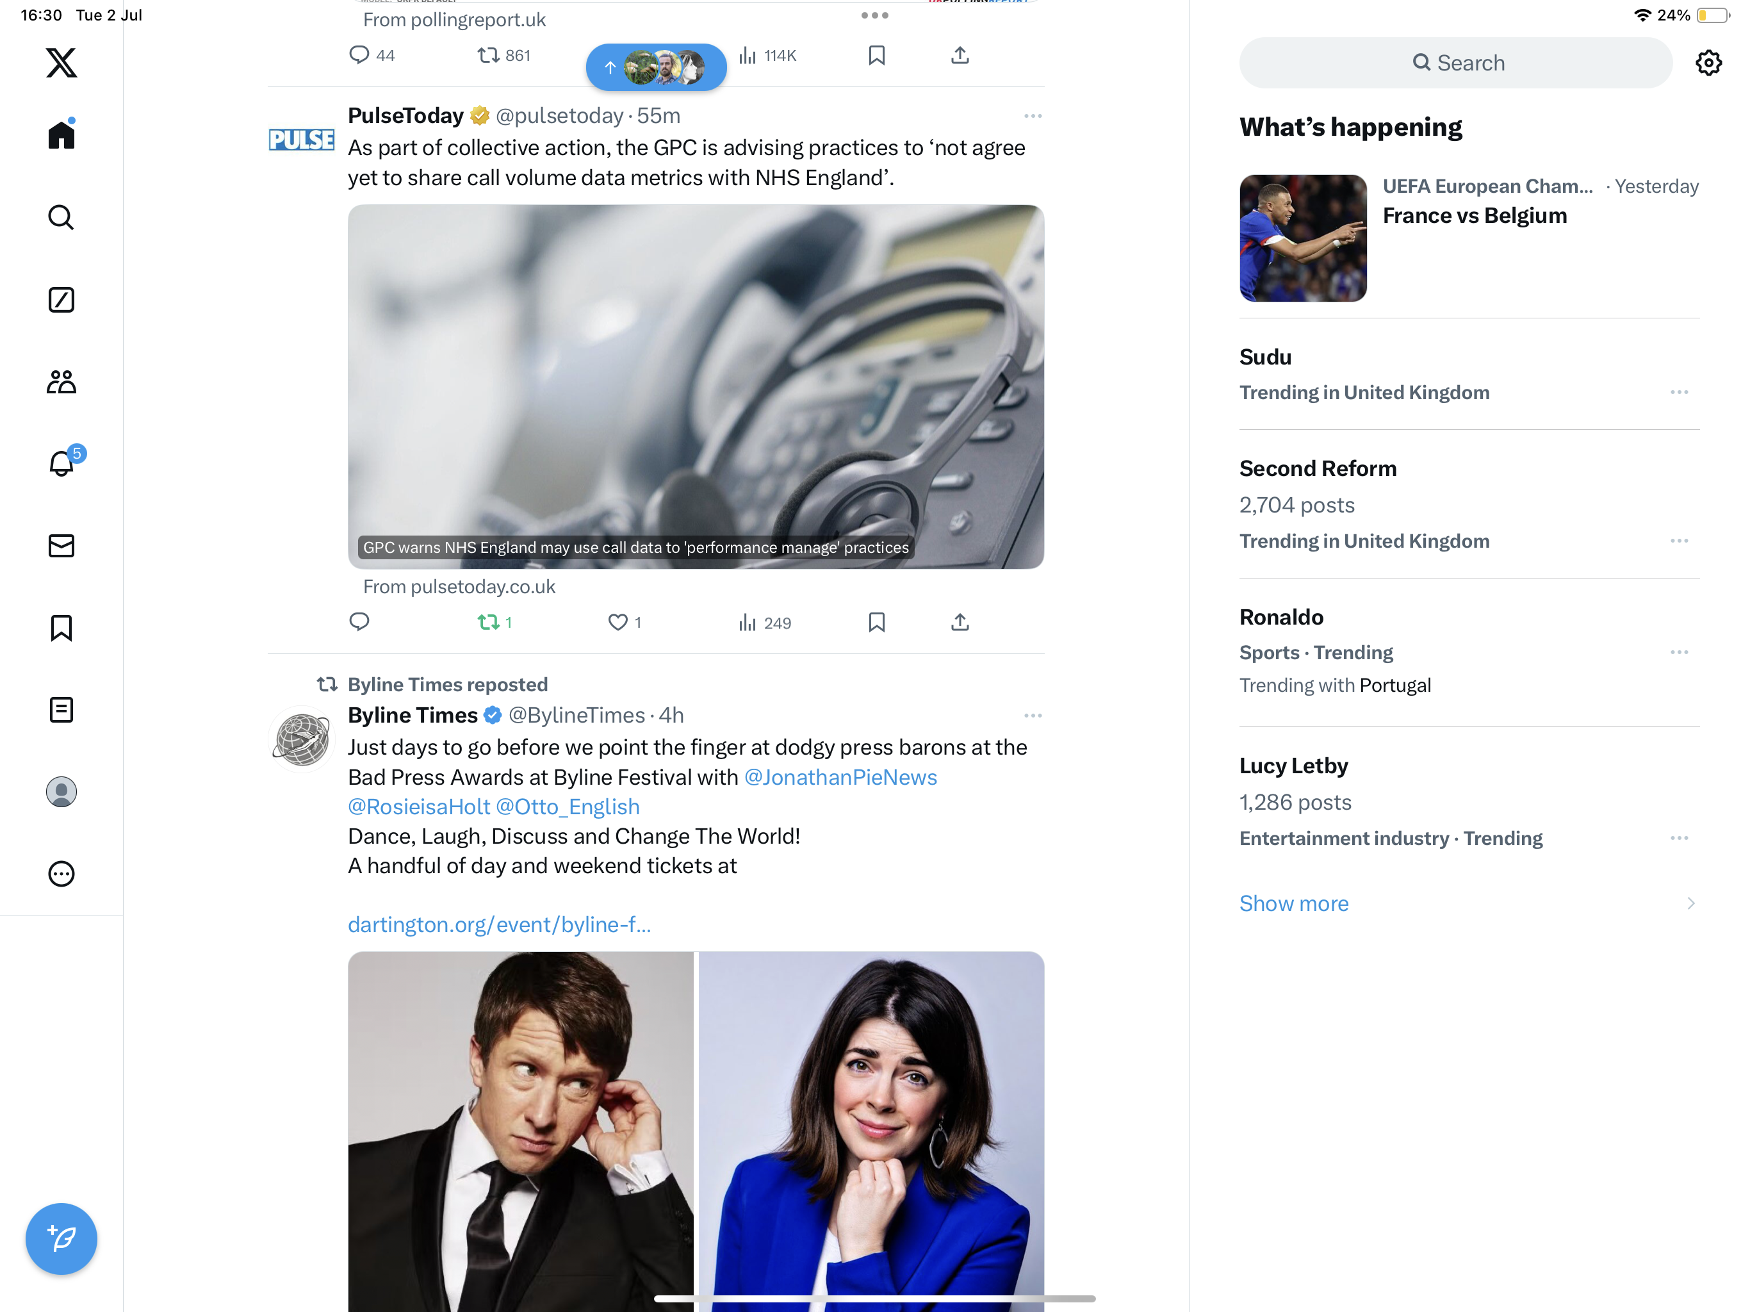Open trends settings gear icon

point(1708,63)
